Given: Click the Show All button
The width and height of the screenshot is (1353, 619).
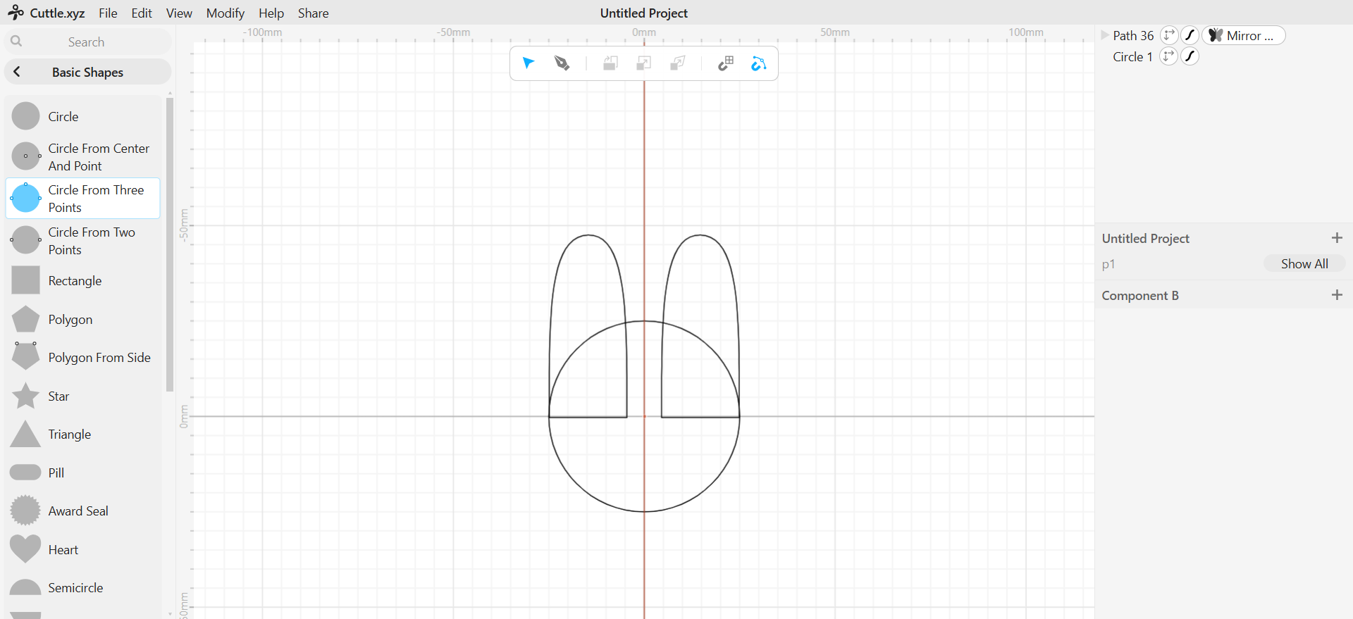Looking at the screenshot, I should click(x=1304, y=263).
